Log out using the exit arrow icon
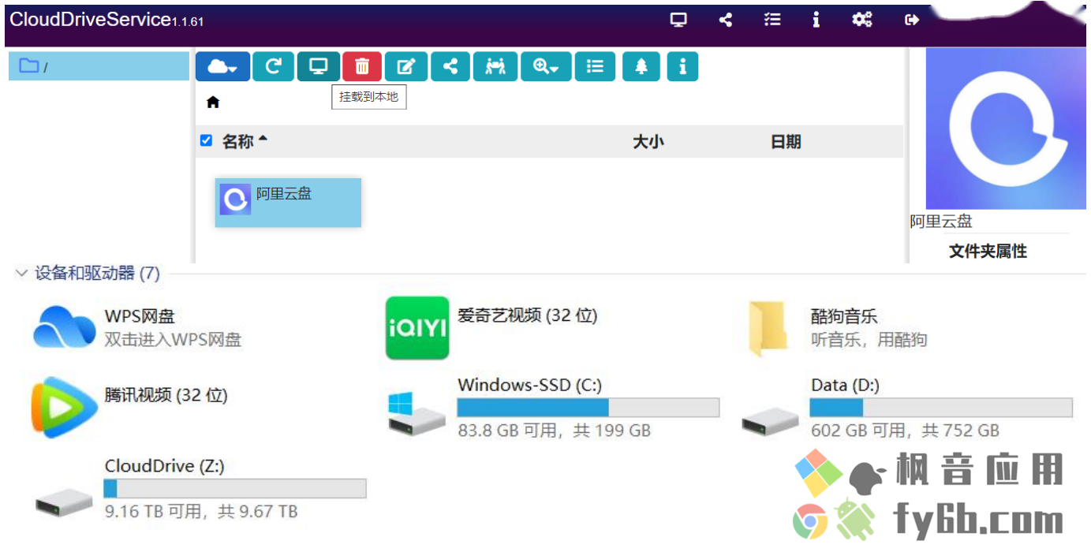Image resolution: width=1091 pixels, height=552 pixels. point(912,21)
